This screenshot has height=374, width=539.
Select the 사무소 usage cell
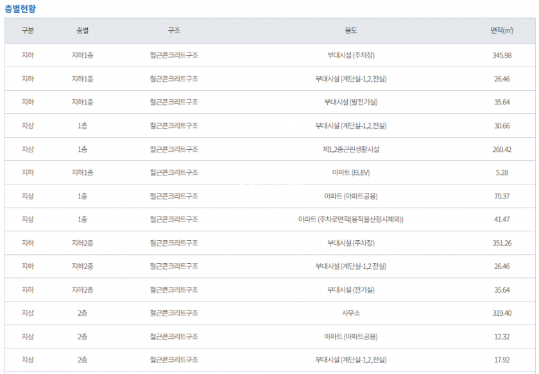pyautogui.click(x=350, y=313)
